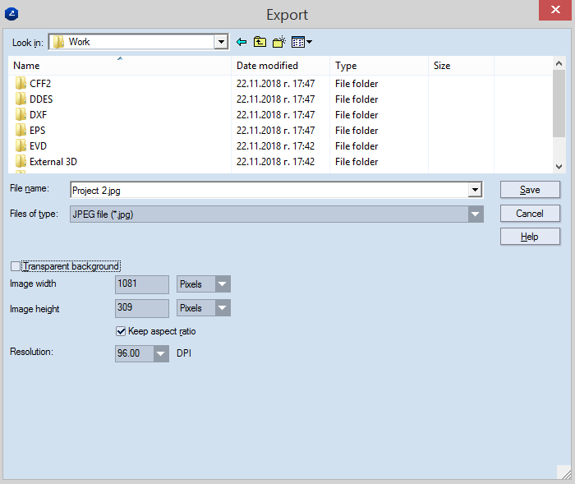Enable the Transparent background checkbox
Image resolution: width=575 pixels, height=484 pixels.
[x=16, y=266]
